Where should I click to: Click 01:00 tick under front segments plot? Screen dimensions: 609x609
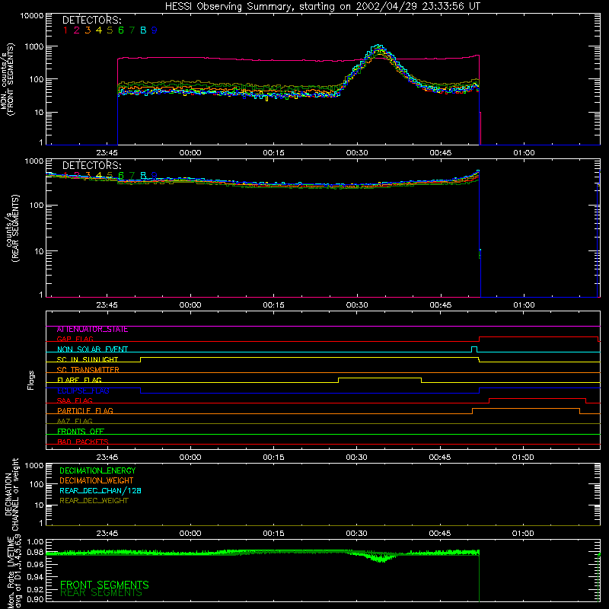click(524, 153)
